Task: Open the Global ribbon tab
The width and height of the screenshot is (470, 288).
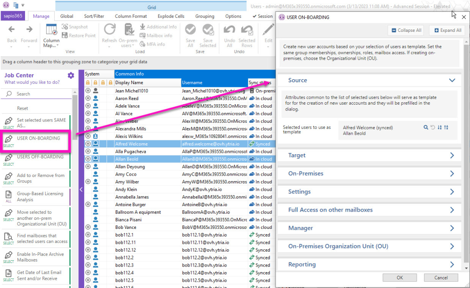Action: 66,16
